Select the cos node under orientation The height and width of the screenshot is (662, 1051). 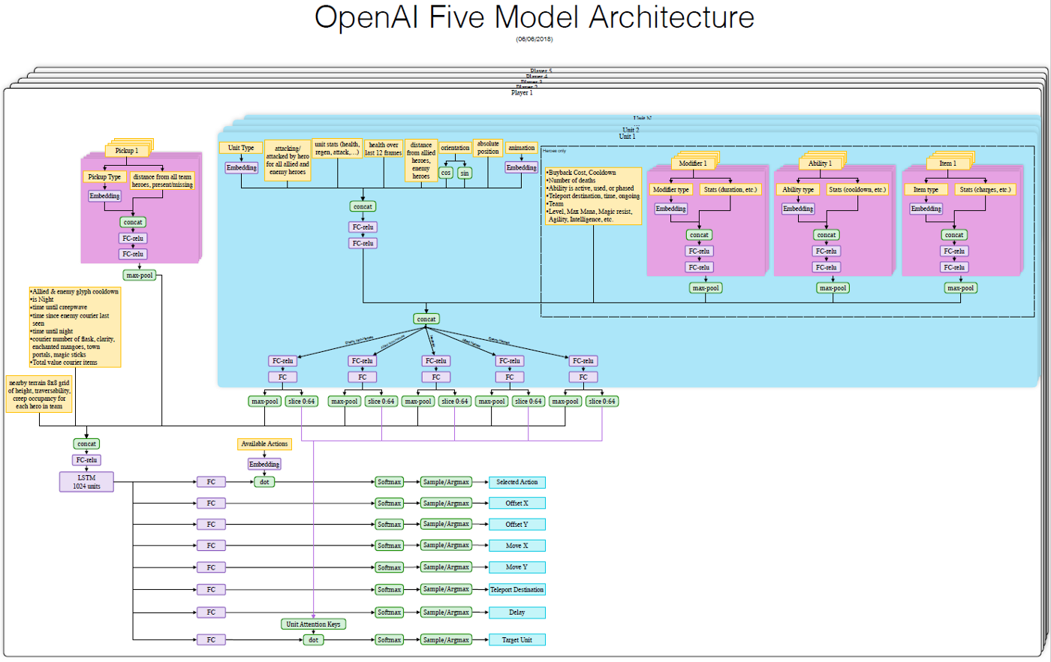pos(446,173)
